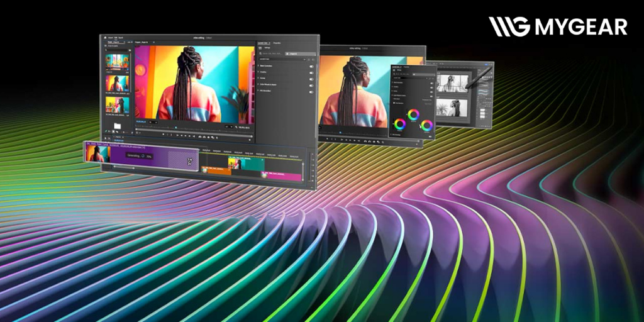Toggle the Creative section switch

[x=311, y=74]
